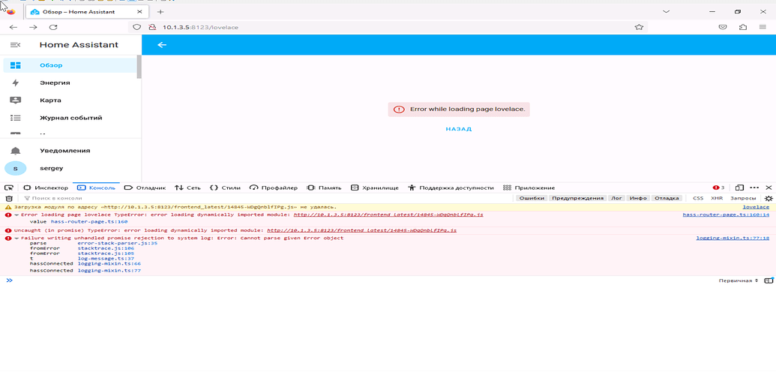Open the log-message.ts:37 link
This screenshot has height=372, width=776.
pyautogui.click(x=106, y=259)
